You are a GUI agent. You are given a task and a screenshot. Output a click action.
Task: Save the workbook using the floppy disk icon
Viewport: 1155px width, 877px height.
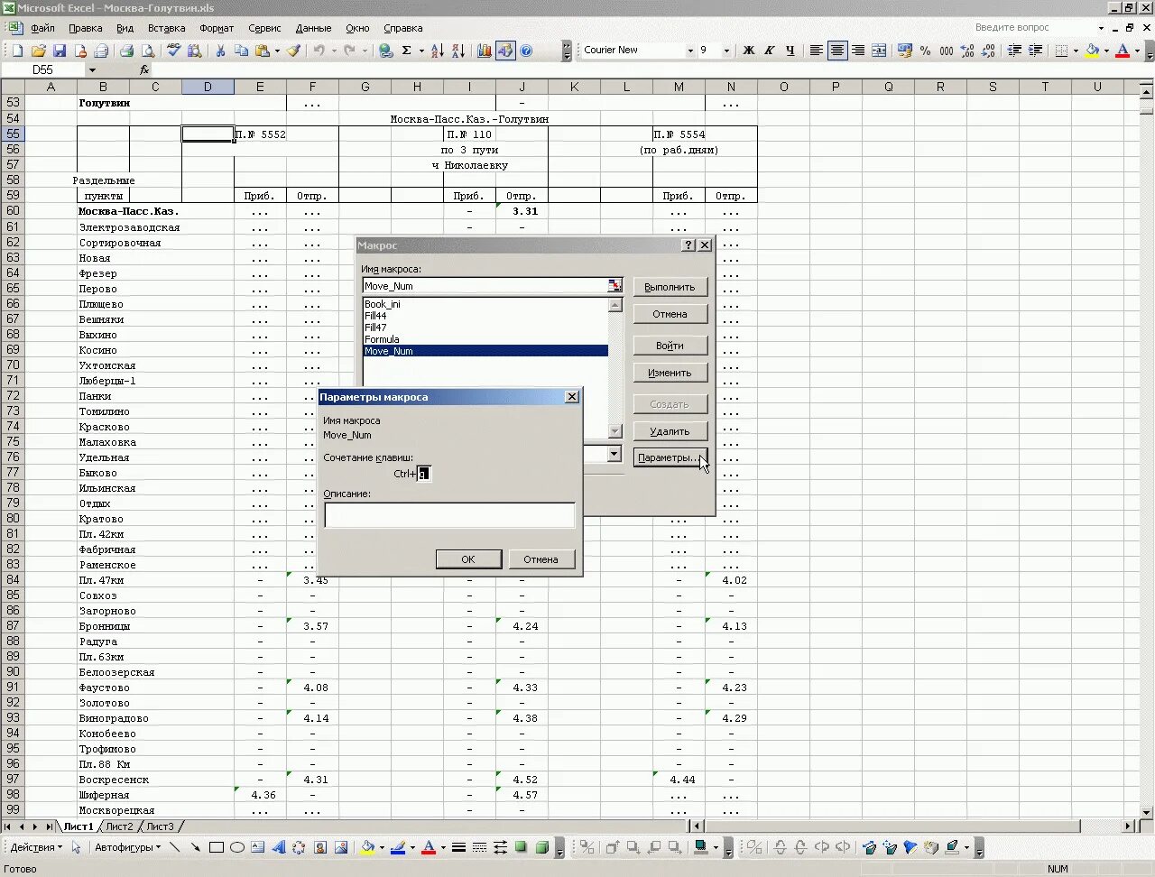pyautogui.click(x=59, y=51)
